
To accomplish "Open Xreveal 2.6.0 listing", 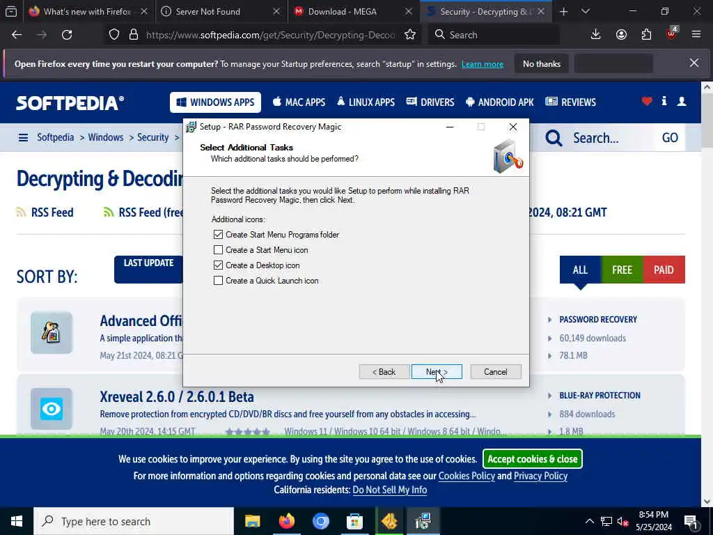I will [x=177, y=396].
